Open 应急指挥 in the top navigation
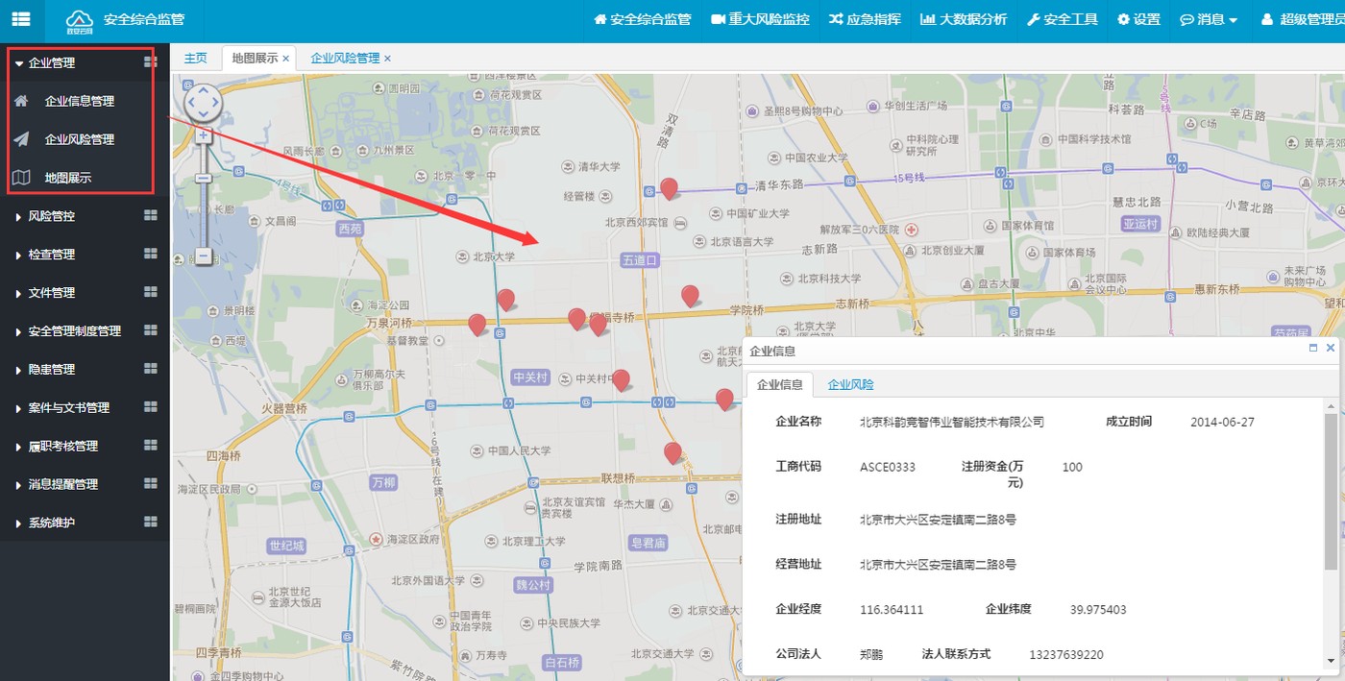 (865, 19)
